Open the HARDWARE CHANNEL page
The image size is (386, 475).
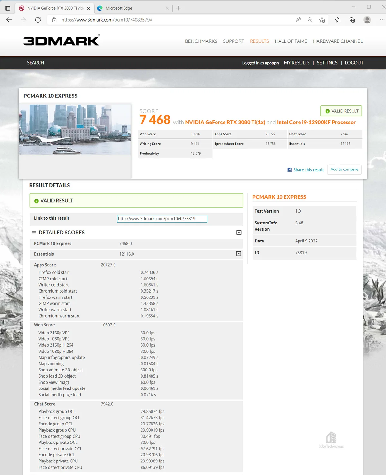[x=338, y=41]
